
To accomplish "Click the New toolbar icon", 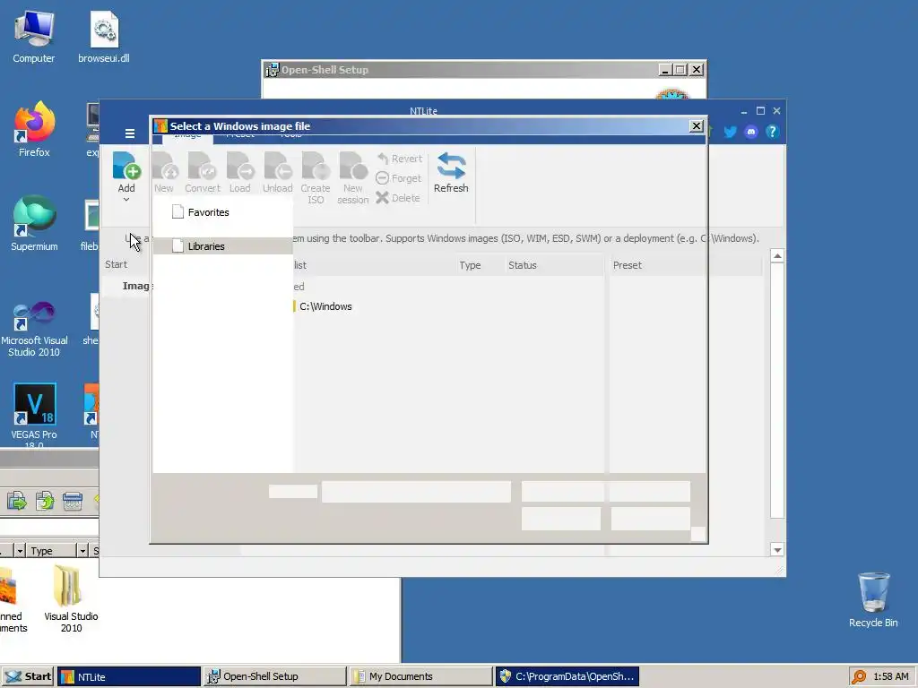I will pos(164,172).
